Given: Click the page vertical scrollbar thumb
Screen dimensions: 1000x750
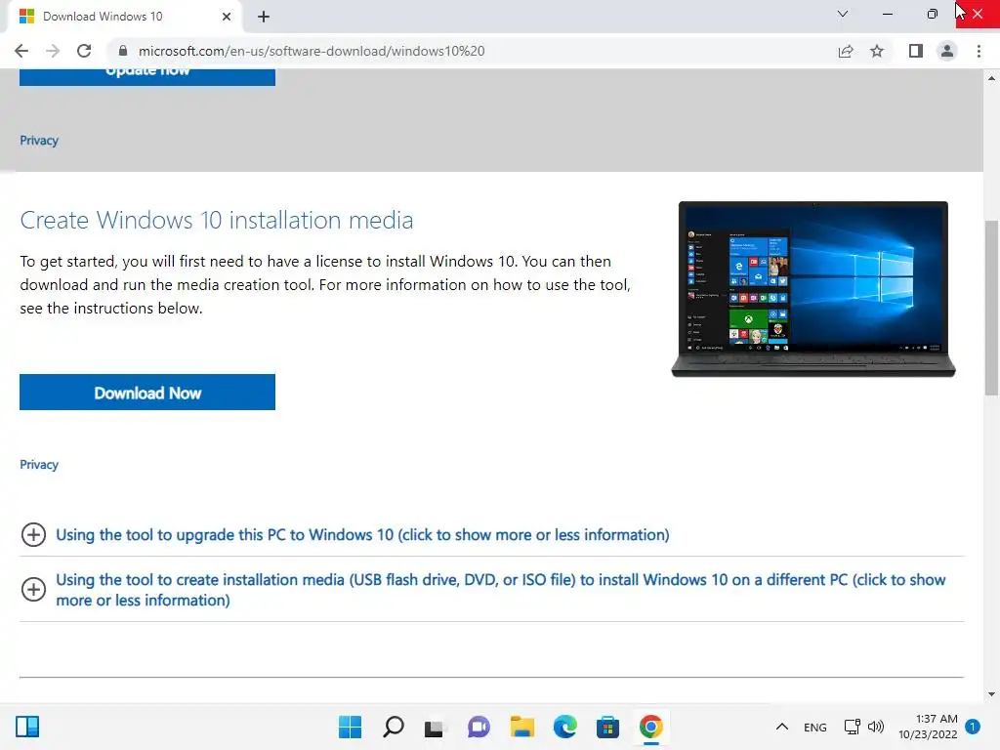Looking at the screenshot, I should tap(991, 308).
